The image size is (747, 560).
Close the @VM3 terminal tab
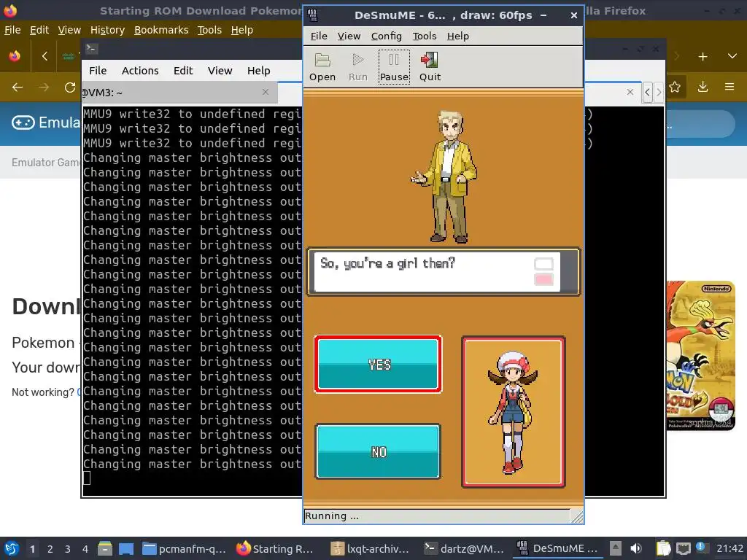pyautogui.click(x=266, y=92)
